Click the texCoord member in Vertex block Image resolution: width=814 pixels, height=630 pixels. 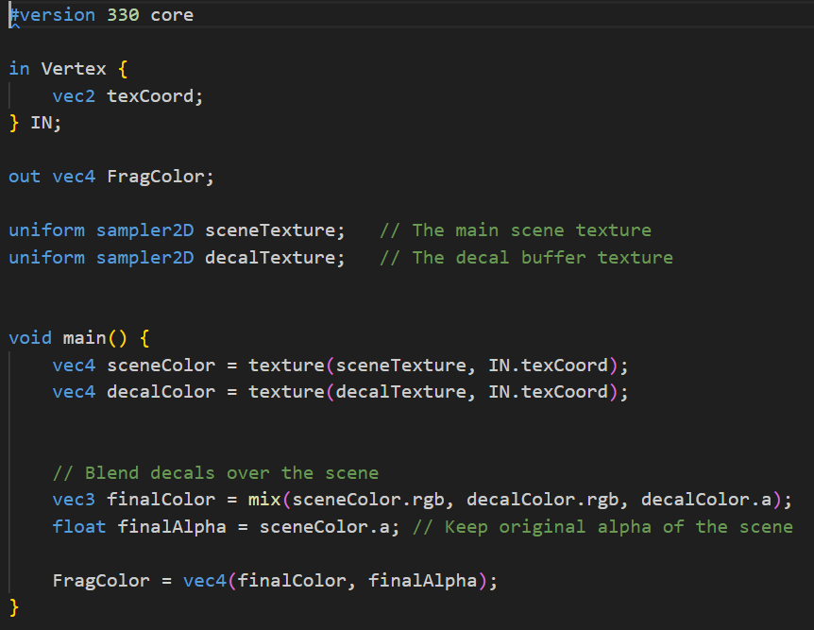coord(153,95)
